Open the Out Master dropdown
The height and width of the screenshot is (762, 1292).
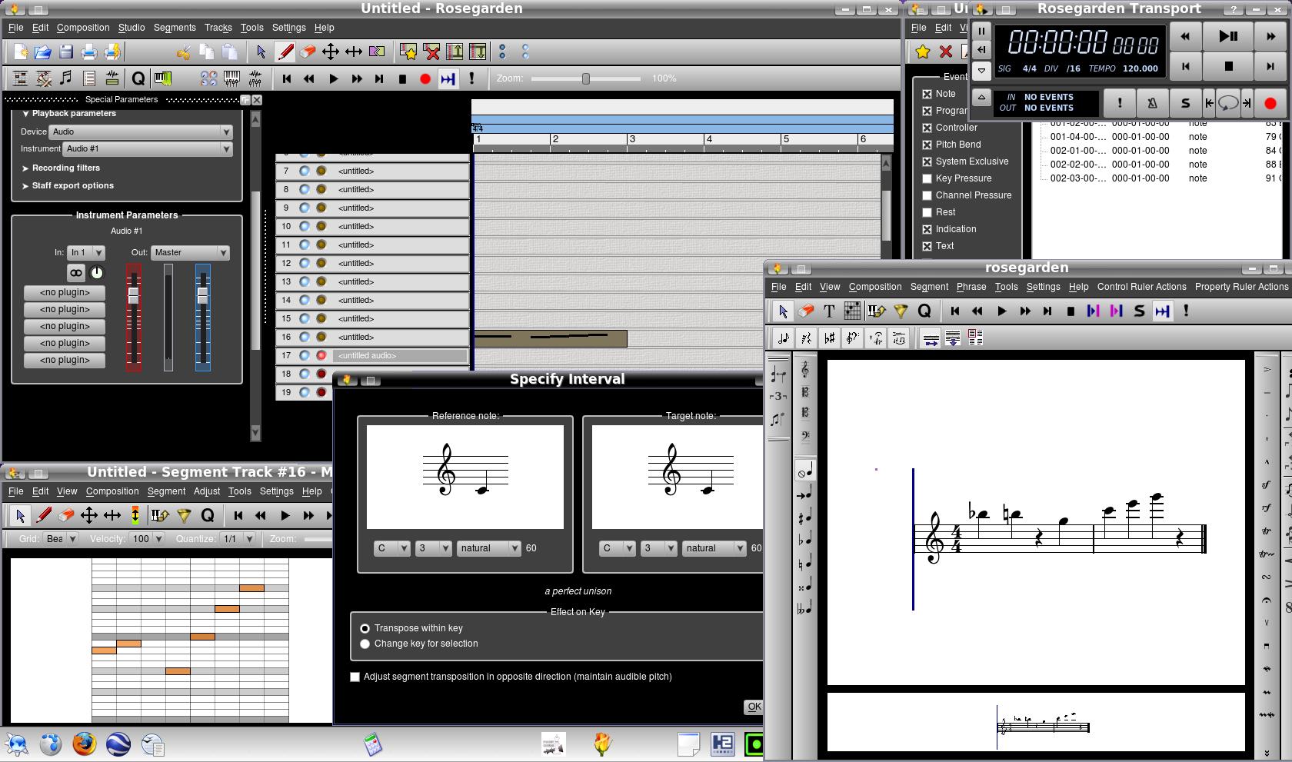190,252
